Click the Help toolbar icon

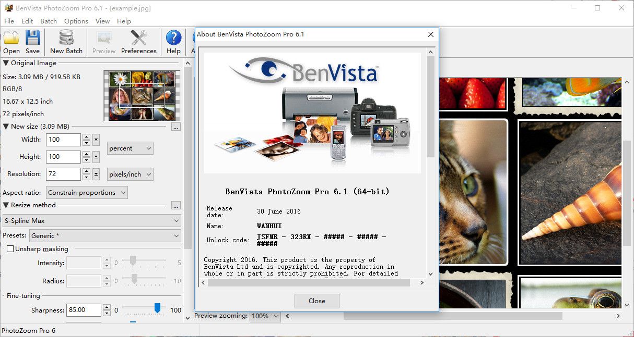[x=173, y=42]
